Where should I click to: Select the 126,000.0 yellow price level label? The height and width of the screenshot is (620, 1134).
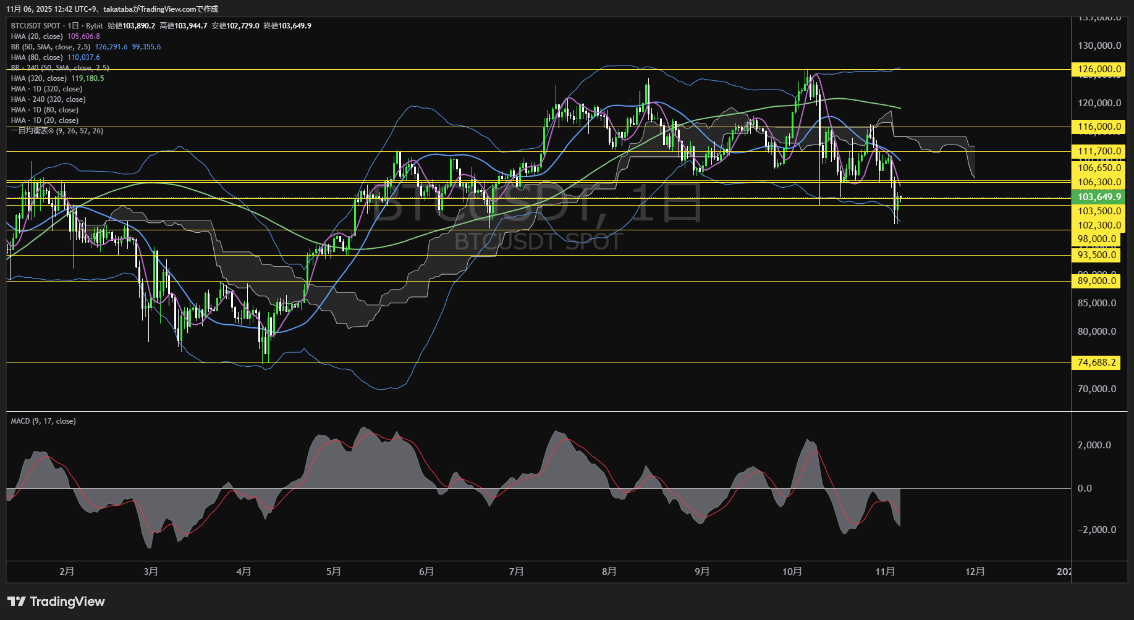(1099, 69)
